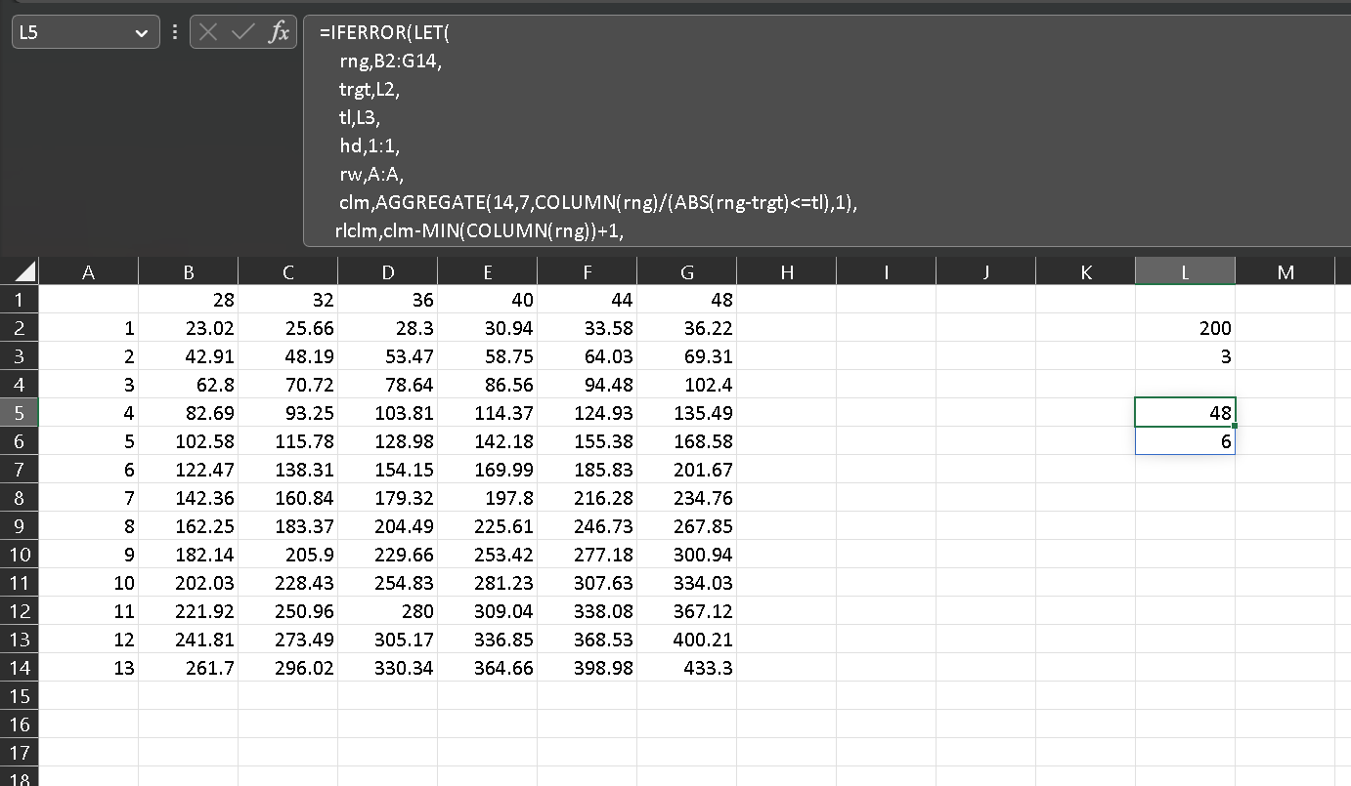
Task: Click cell B2 containing 23.02
Action: 189,327
